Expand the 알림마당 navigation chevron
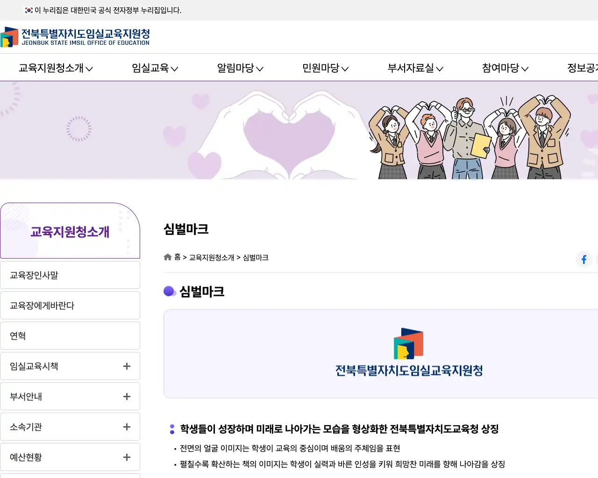598x478 pixels. coord(261,69)
